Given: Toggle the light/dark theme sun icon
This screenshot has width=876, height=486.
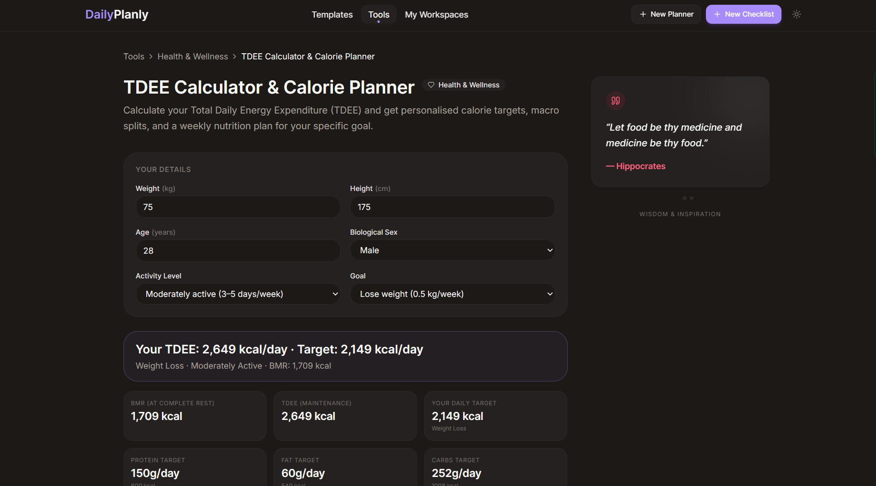Looking at the screenshot, I should (797, 14).
